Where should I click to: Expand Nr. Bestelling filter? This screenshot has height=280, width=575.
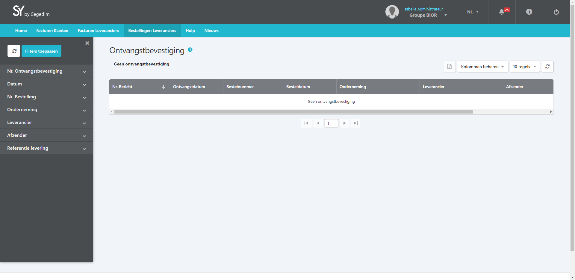[46, 97]
